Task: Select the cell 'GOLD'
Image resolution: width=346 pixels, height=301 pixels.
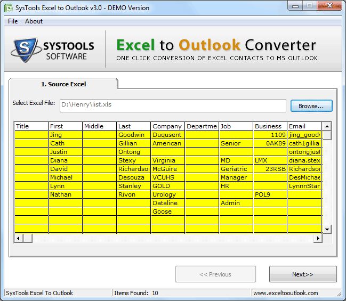Action: [168, 186]
